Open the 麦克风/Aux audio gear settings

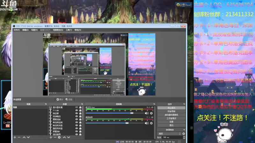151,113
